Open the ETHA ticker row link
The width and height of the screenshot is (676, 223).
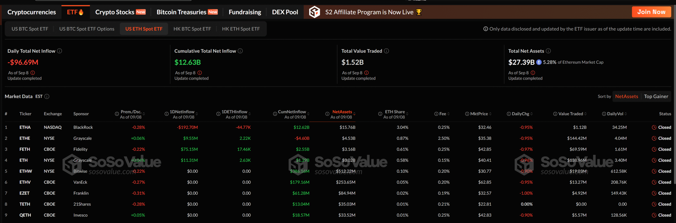point(25,127)
